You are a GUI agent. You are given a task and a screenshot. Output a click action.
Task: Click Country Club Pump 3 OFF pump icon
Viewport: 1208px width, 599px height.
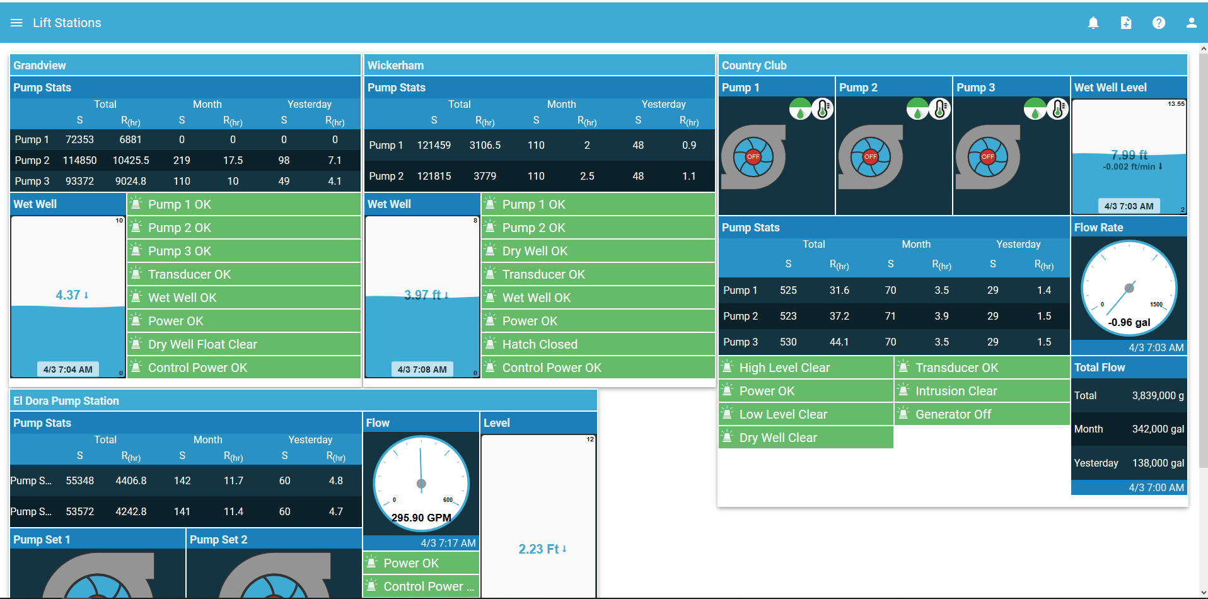click(988, 157)
